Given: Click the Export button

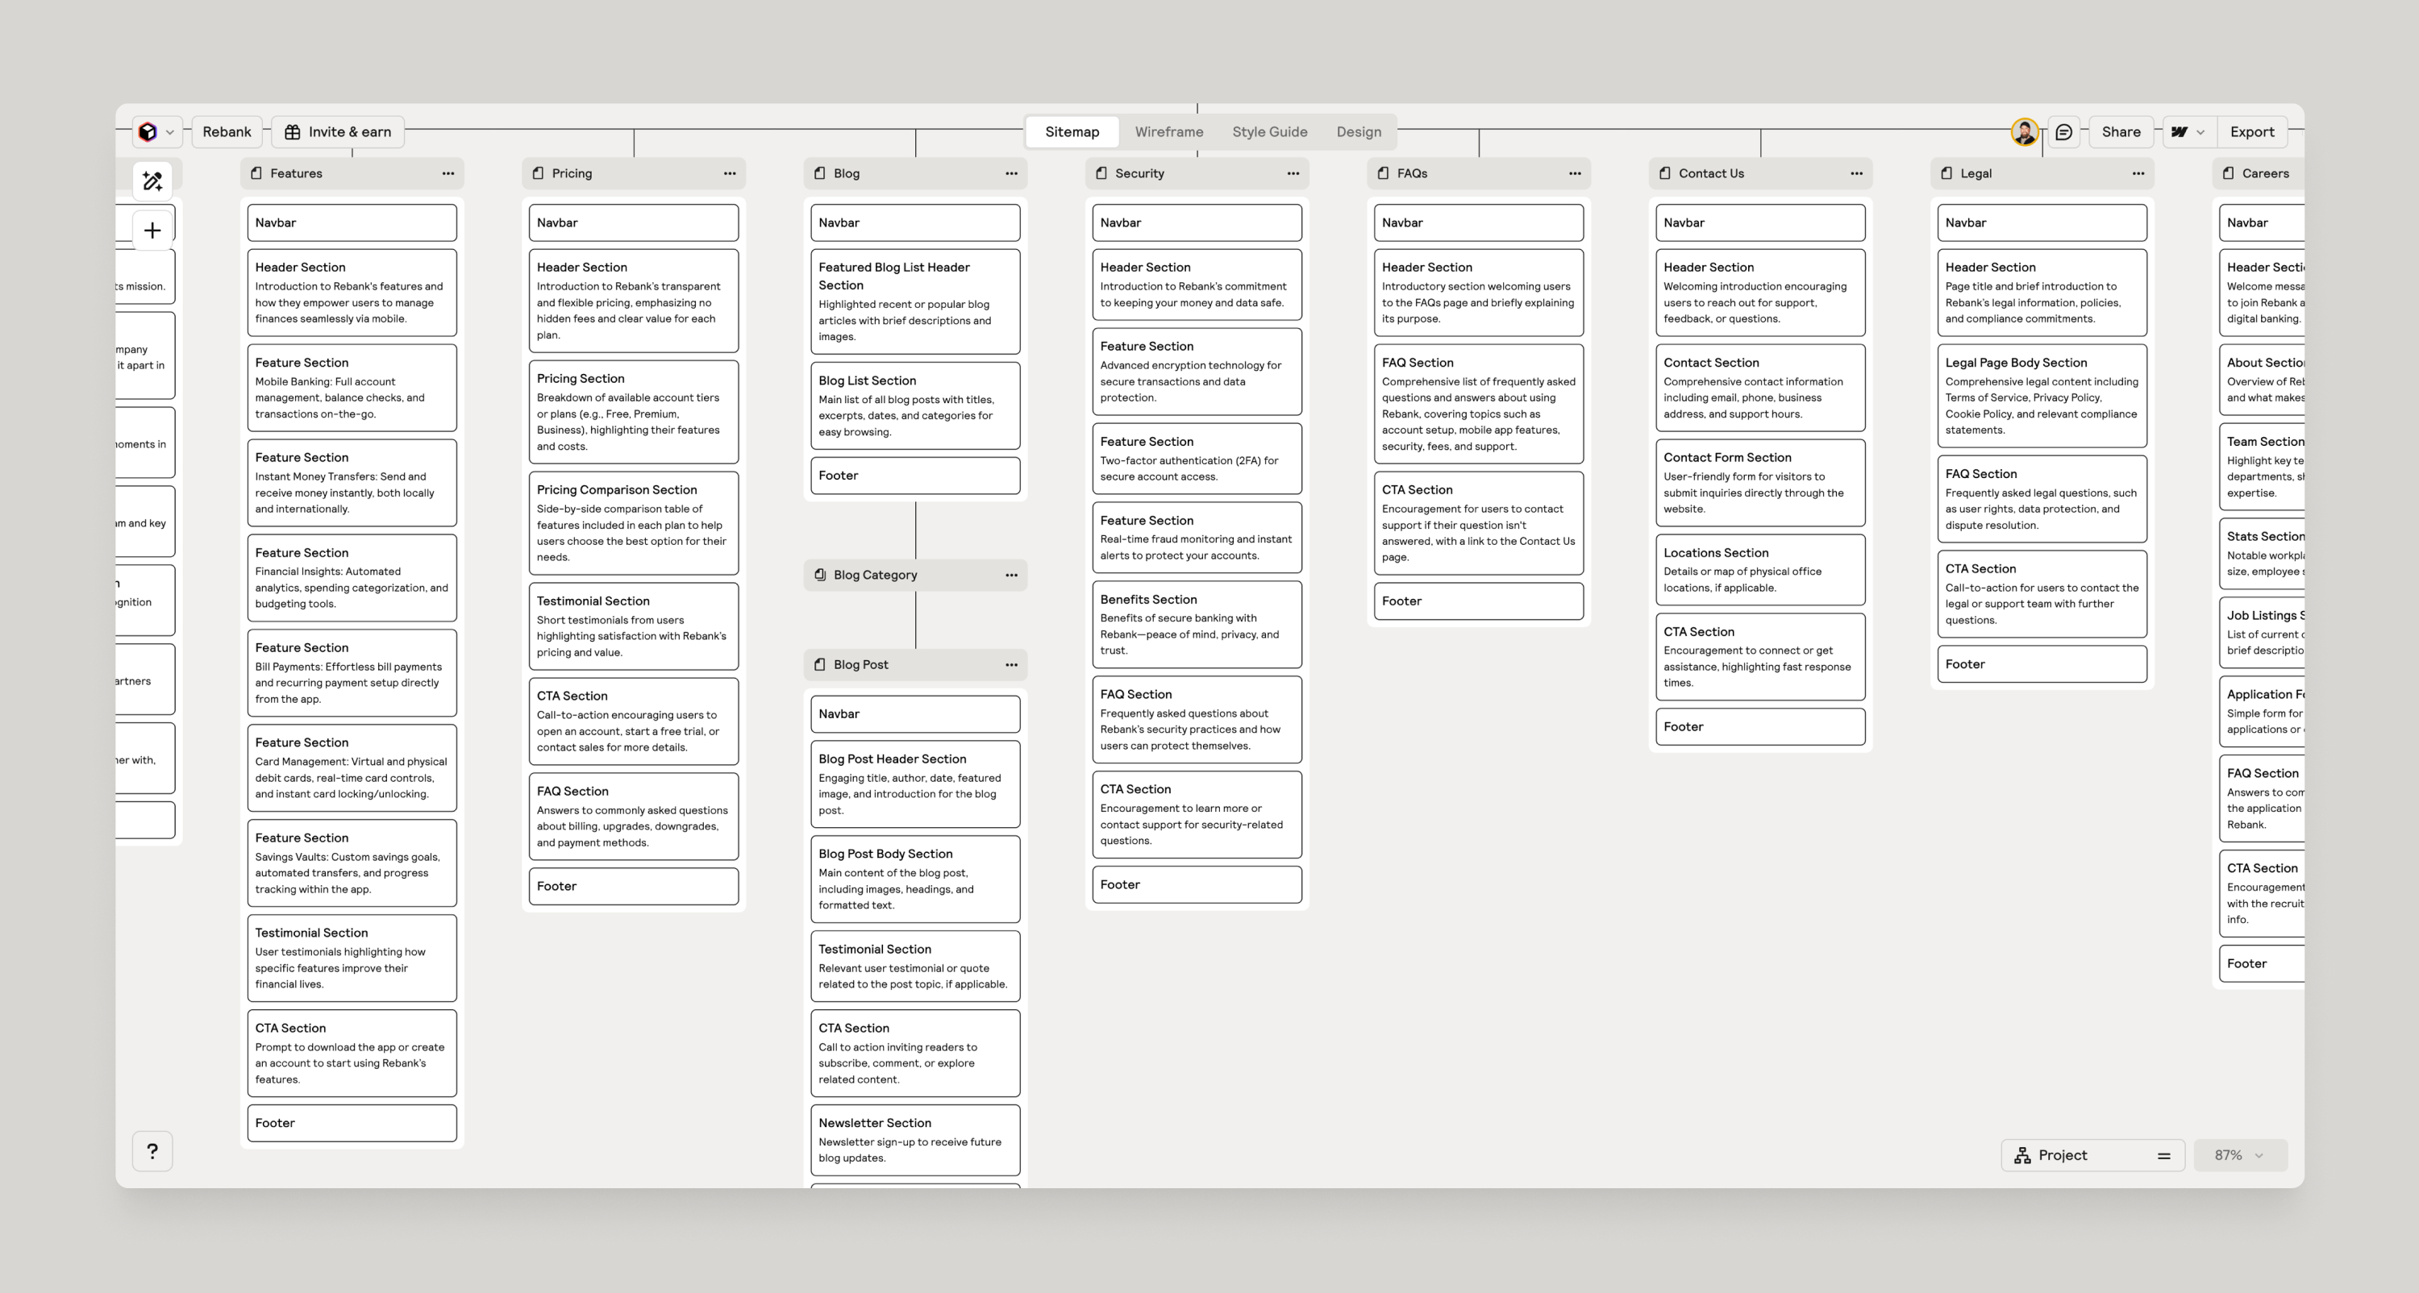Looking at the screenshot, I should coord(2252,132).
